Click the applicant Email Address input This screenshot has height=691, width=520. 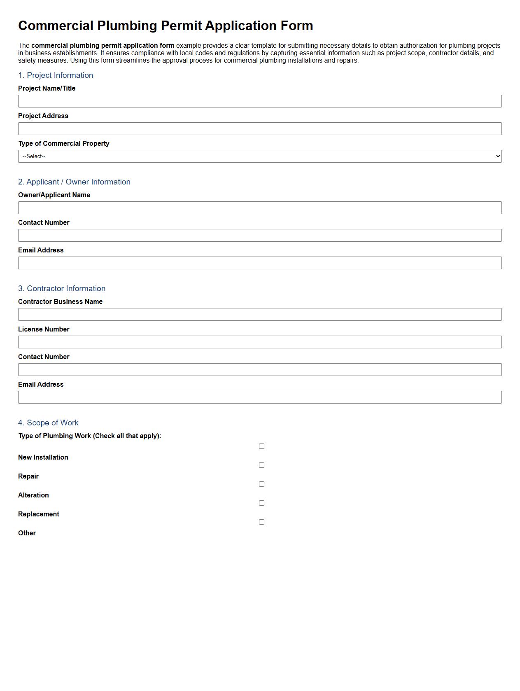pos(259,262)
